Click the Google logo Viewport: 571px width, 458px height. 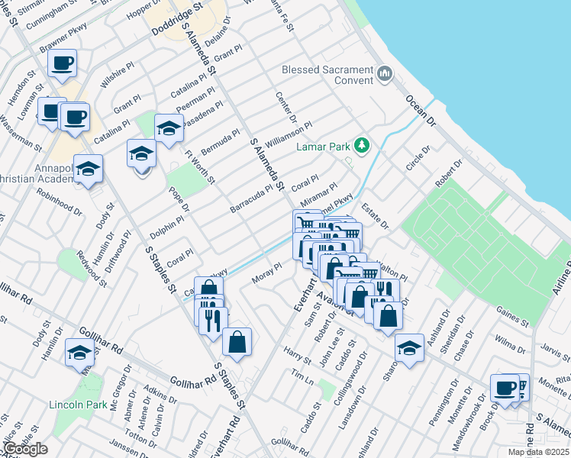pyautogui.click(x=25, y=449)
